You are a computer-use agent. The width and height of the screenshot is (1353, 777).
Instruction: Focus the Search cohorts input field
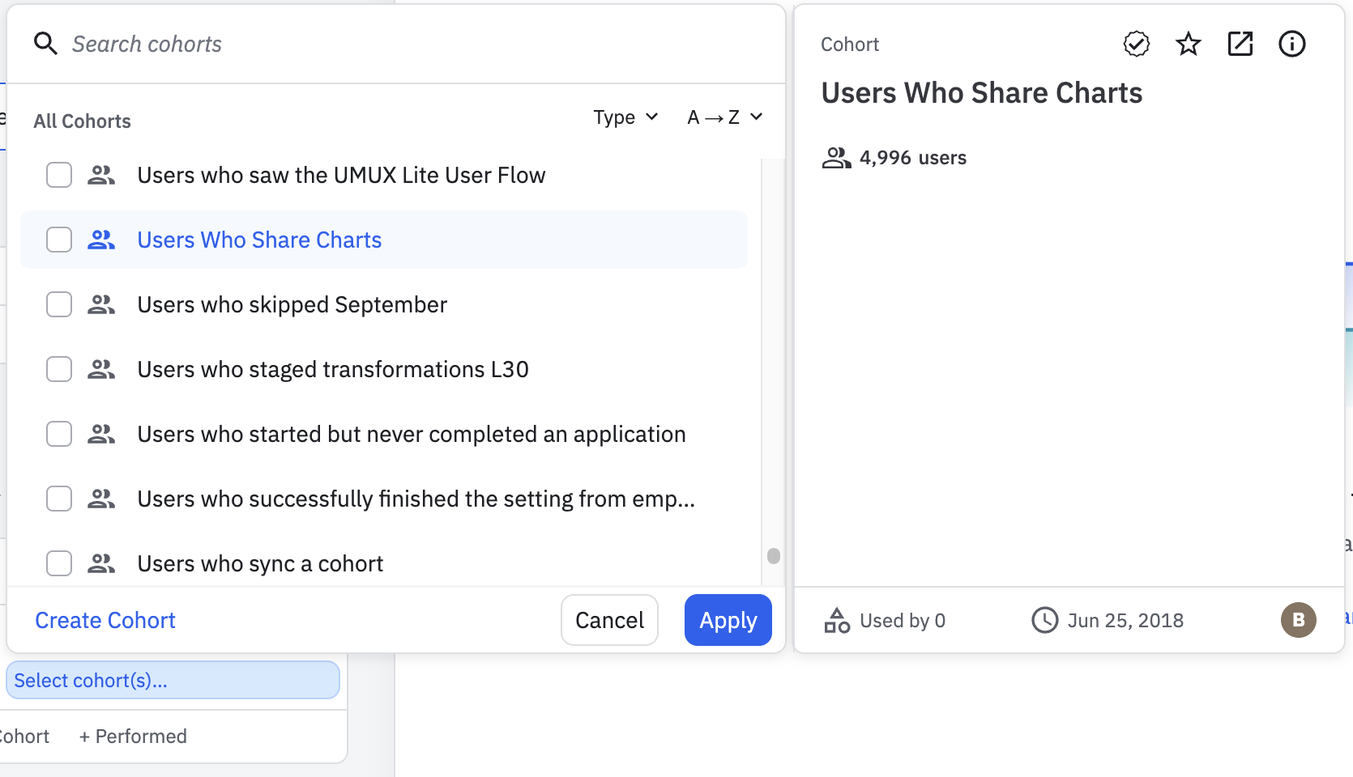405,44
